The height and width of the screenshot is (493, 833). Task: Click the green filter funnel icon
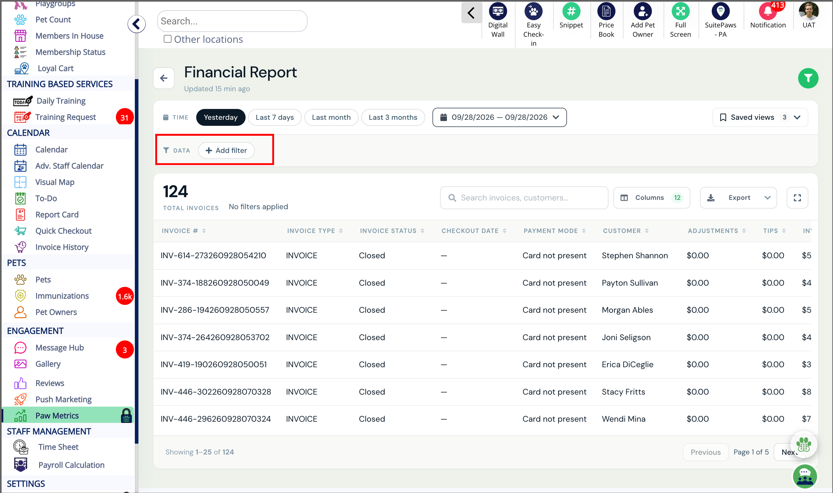click(808, 78)
